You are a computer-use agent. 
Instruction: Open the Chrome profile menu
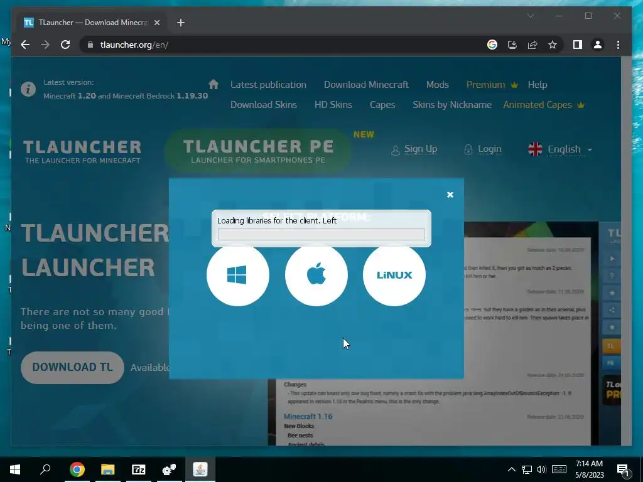click(598, 45)
